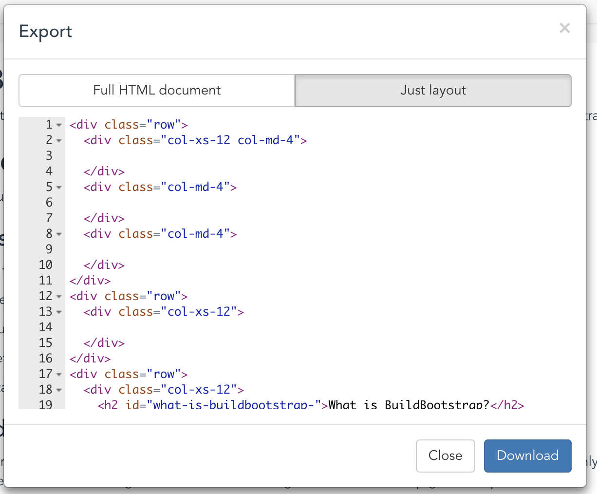Switch to the Full HTML document tab

[x=156, y=90]
